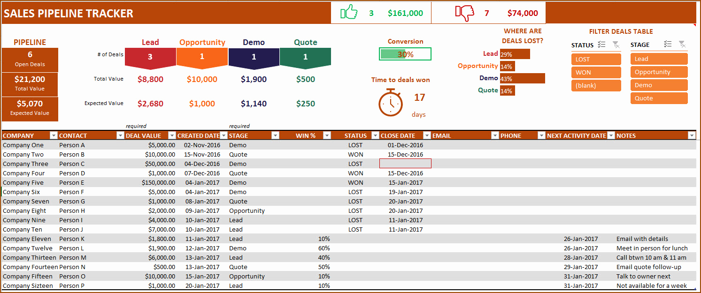Clear filter icon in STATUS slicer
The height and width of the screenshot is (293, 701).
tap(616, 45)
